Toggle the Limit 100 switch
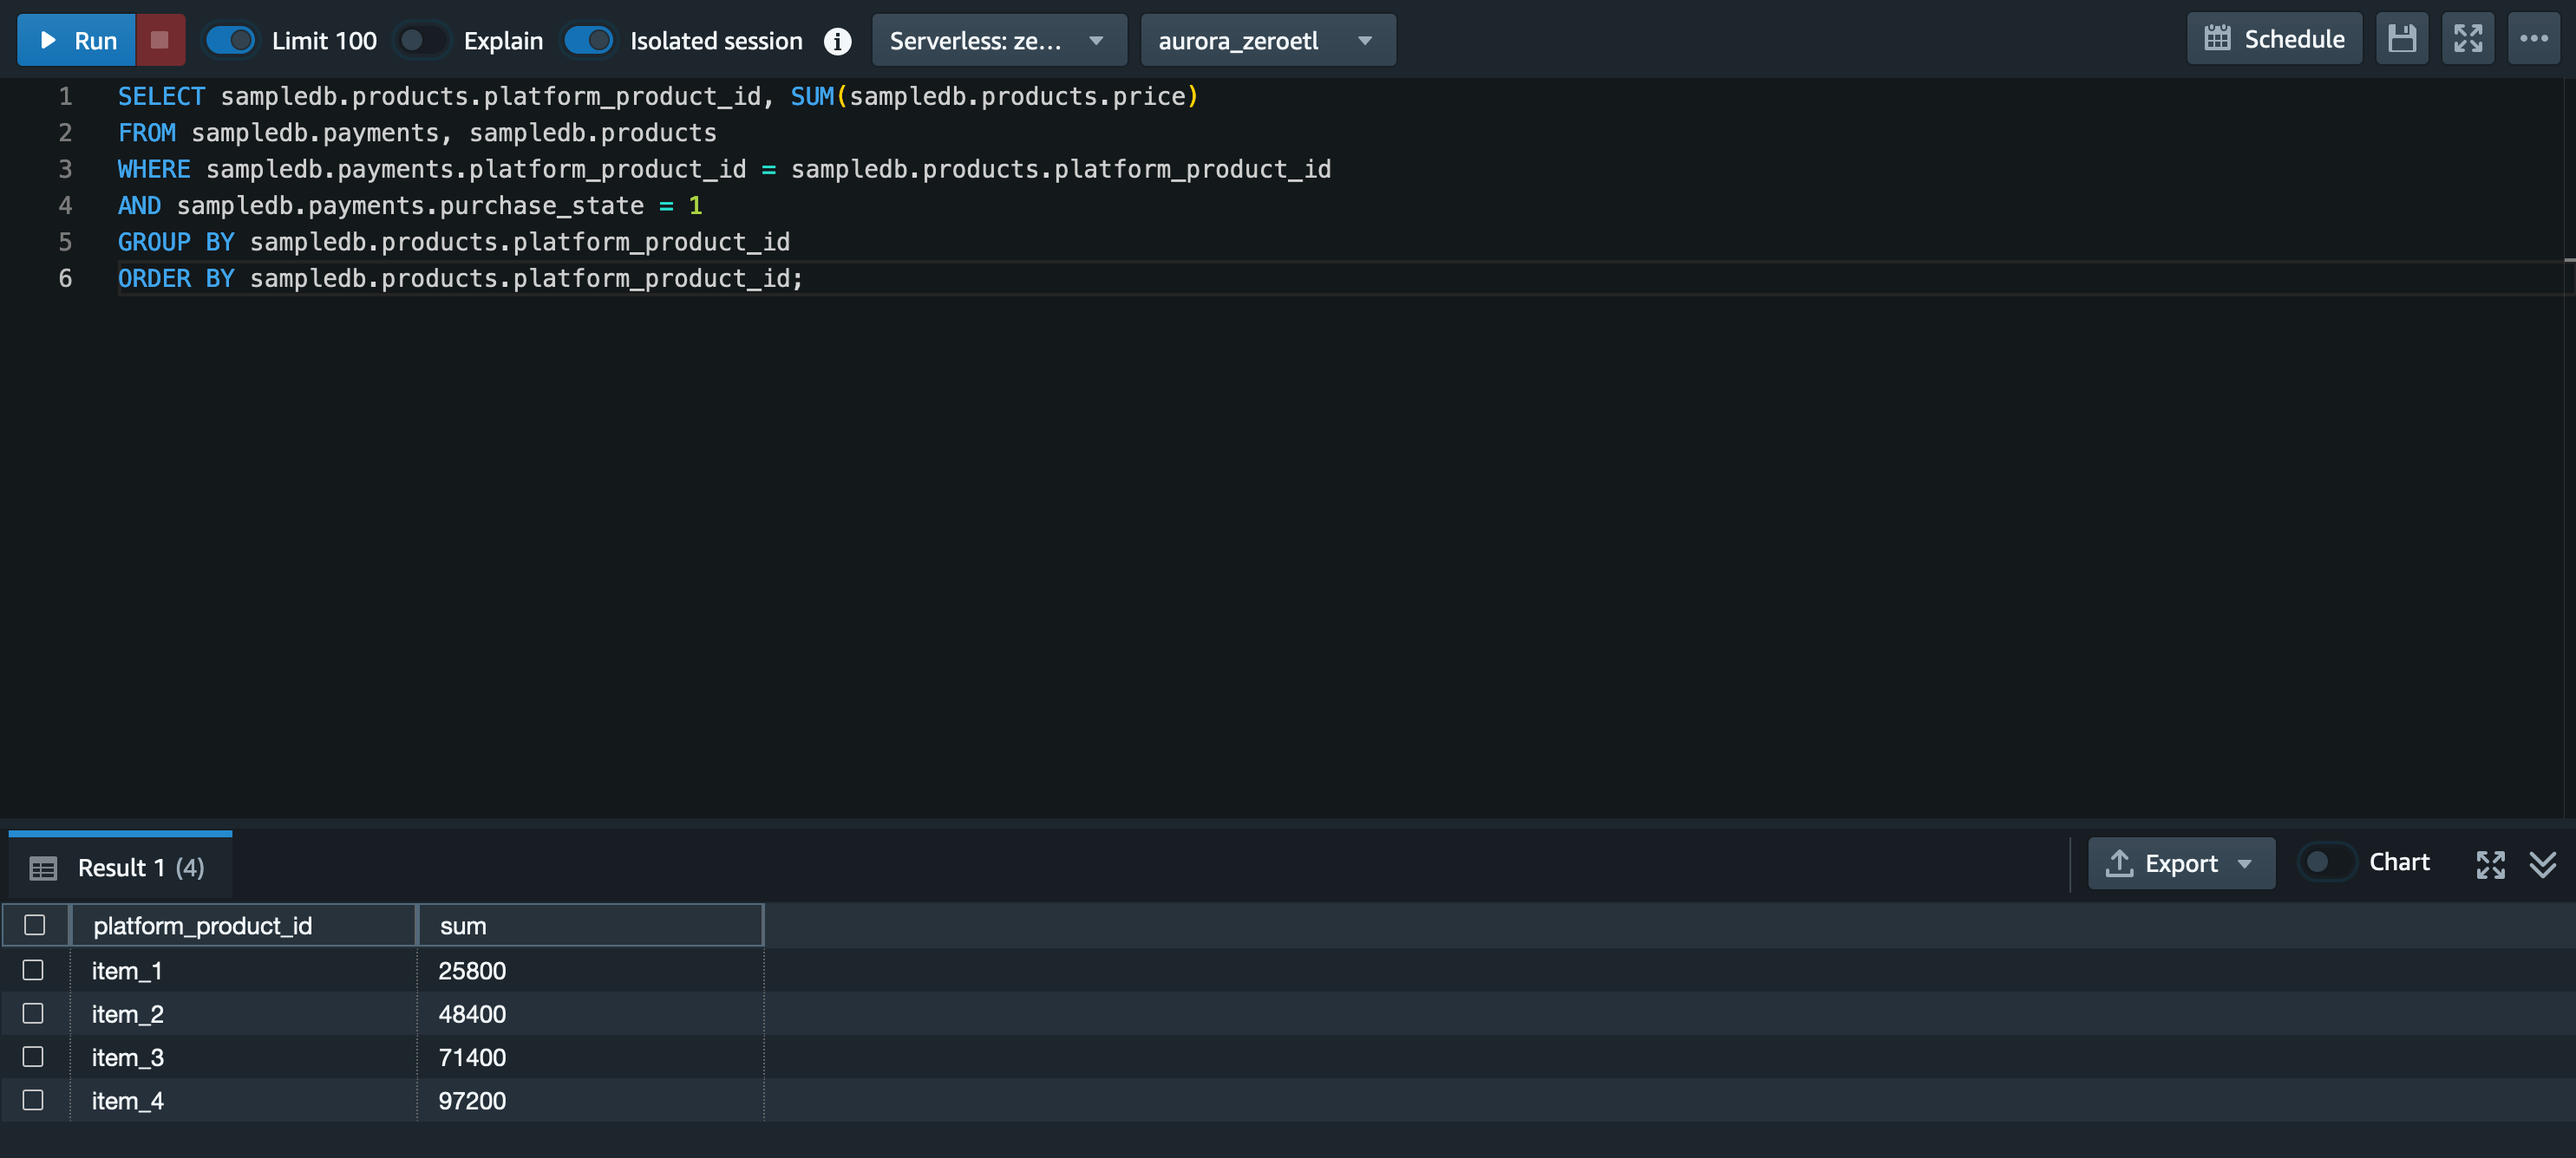 click(231, 40)
